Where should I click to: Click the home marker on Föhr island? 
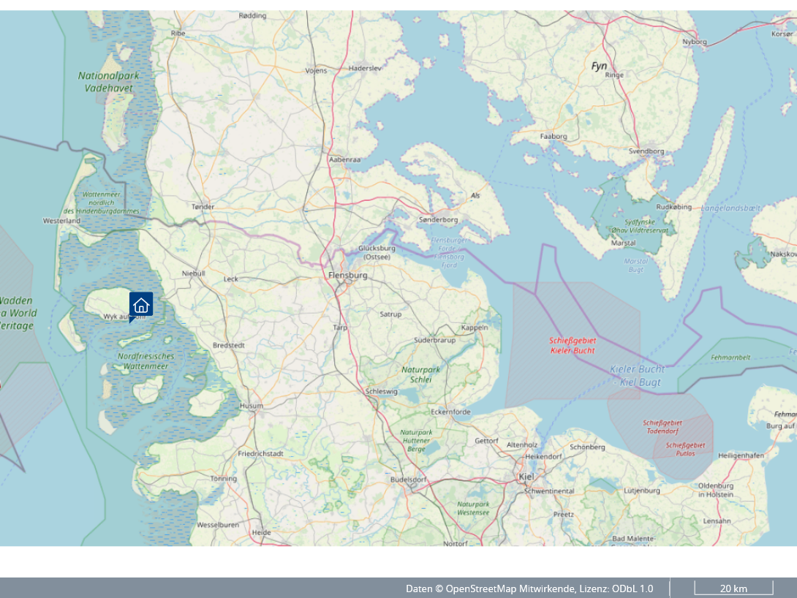pos(141,305)
